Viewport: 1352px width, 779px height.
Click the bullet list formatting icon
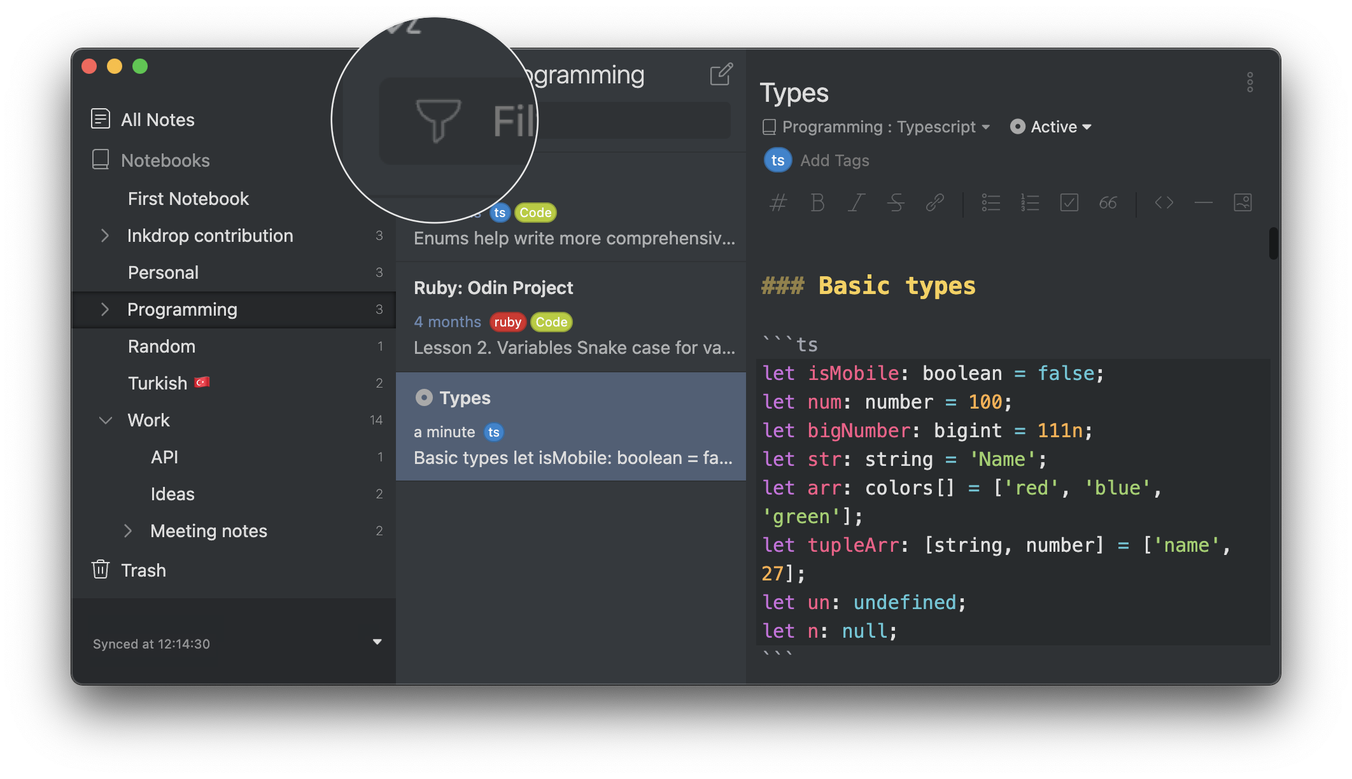click(x=989, y=202)
